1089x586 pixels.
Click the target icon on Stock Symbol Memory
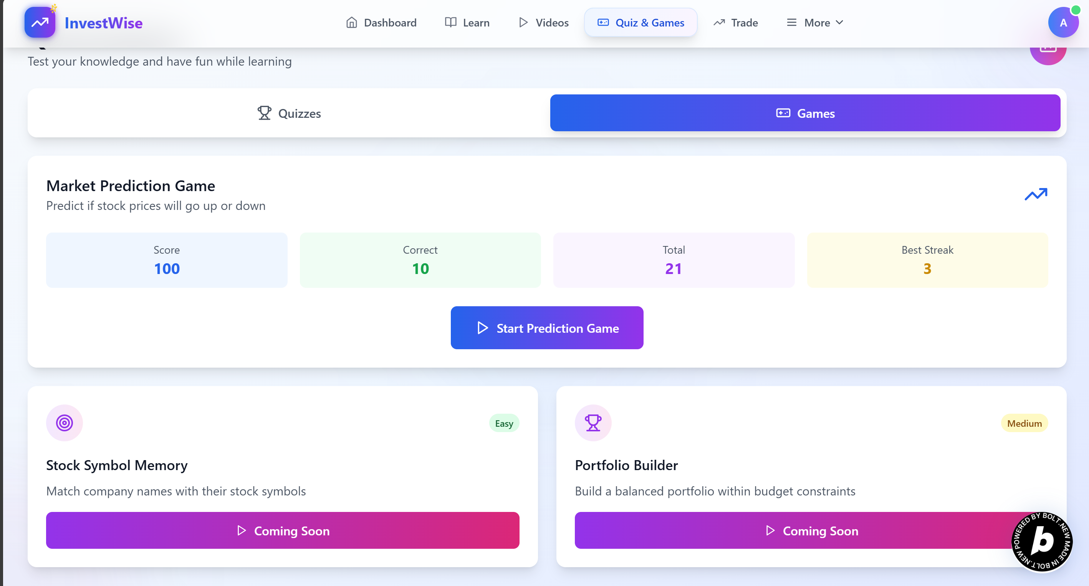pos(64,423)
